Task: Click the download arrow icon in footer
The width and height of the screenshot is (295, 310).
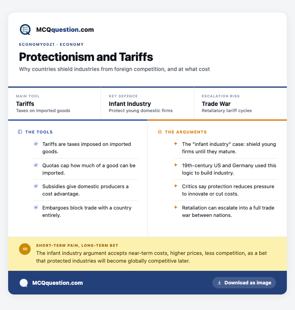Action: [219, 282]
